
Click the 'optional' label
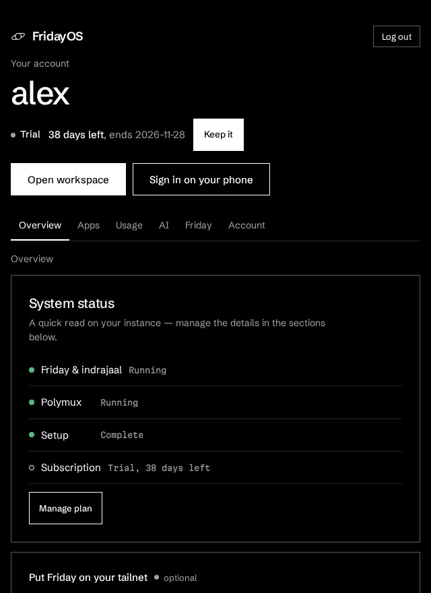pyautogui.click(x=180, y=578)
